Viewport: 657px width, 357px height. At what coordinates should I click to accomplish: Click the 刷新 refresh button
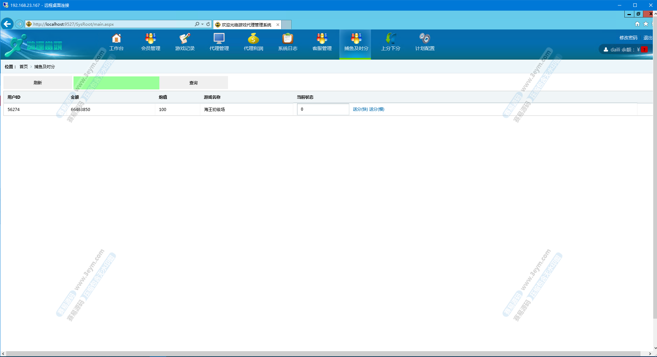click(38, 83)
